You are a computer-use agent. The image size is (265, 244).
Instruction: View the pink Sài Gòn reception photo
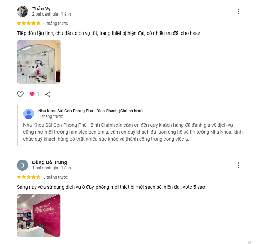[x=39, y=216]
